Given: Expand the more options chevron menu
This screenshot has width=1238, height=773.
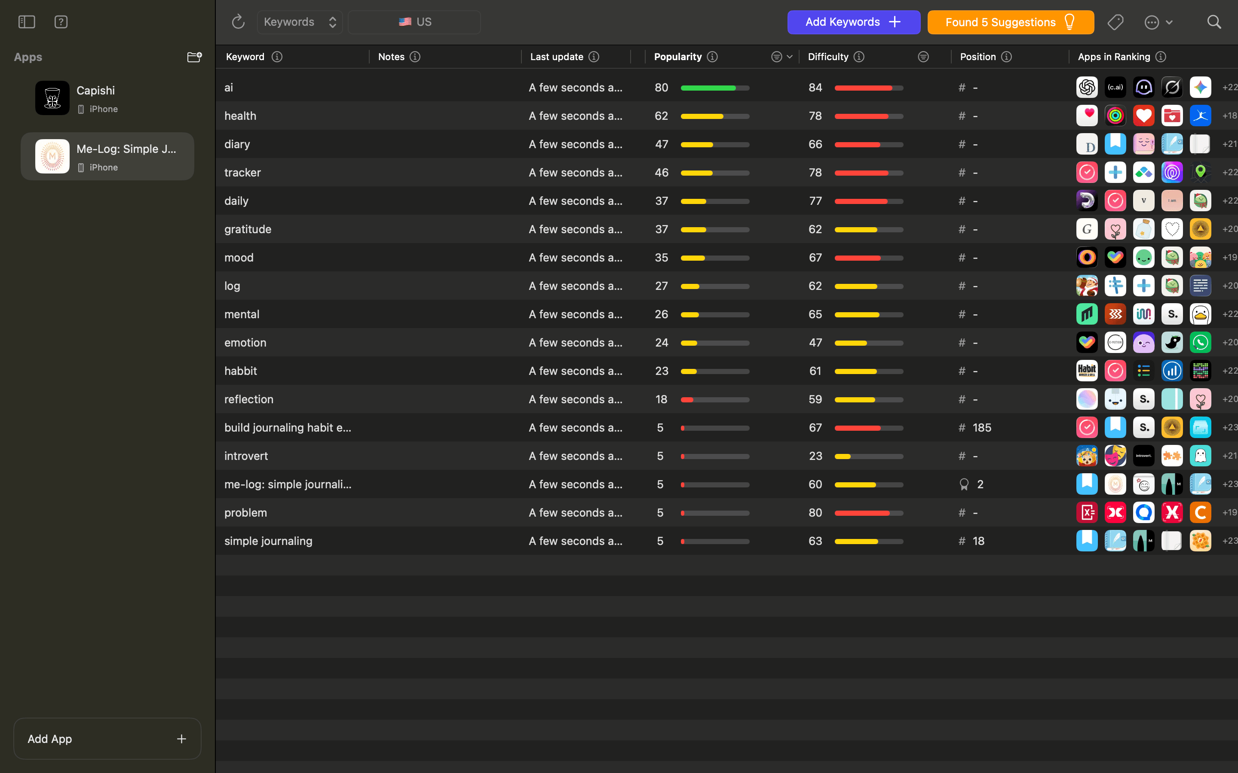Looking at the screenshot, I should pos(1159,22).
